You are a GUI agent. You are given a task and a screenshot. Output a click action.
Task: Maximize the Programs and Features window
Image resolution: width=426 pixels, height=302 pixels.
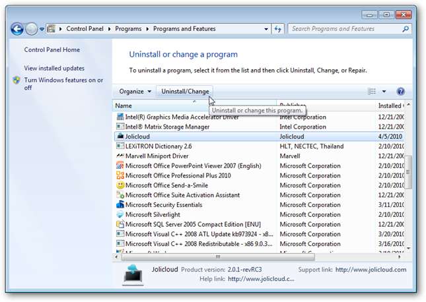(x=386, y=15)
